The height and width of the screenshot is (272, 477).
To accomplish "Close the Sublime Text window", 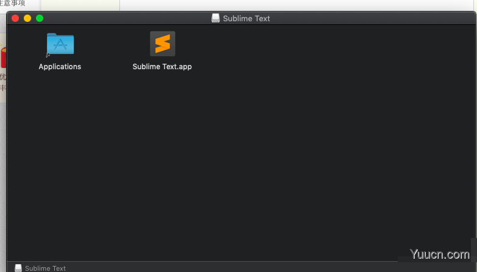I will tap(15, 18).
